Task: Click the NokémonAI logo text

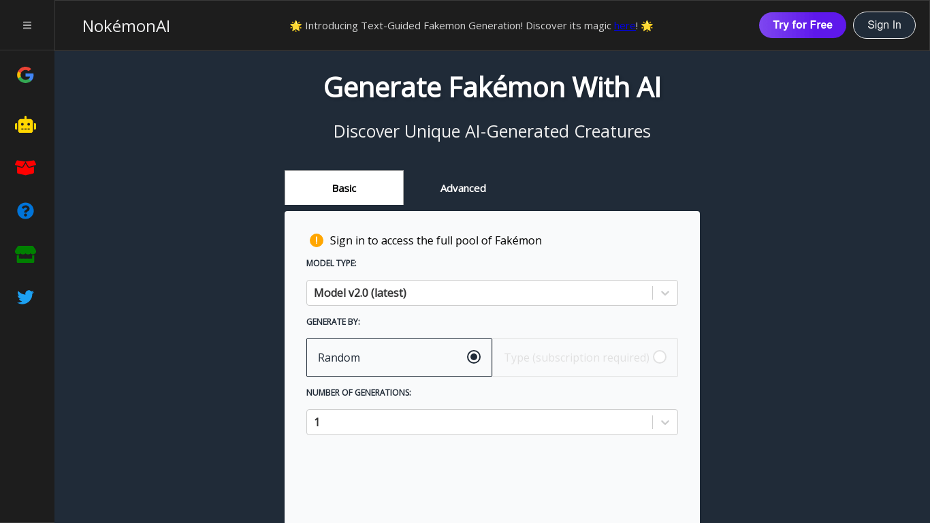Action: (x=126, y=27)
